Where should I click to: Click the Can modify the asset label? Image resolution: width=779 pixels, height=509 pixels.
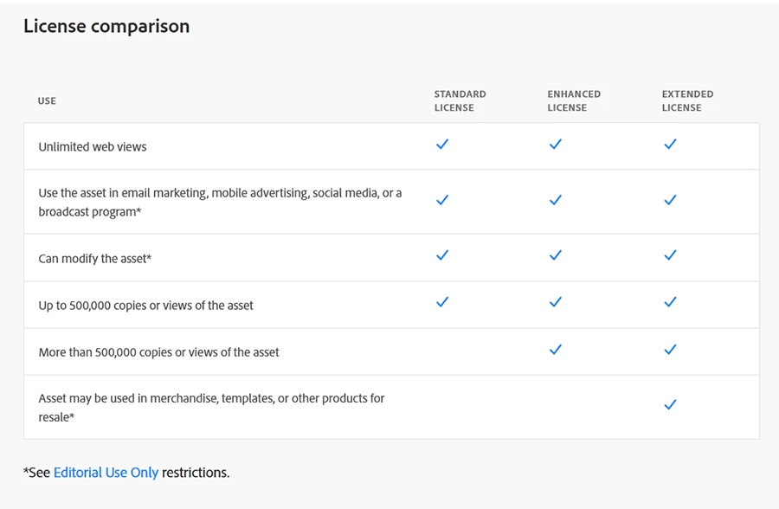point(95,259)
